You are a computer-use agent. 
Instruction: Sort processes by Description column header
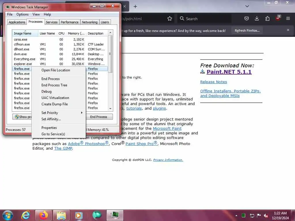[97, 33]
